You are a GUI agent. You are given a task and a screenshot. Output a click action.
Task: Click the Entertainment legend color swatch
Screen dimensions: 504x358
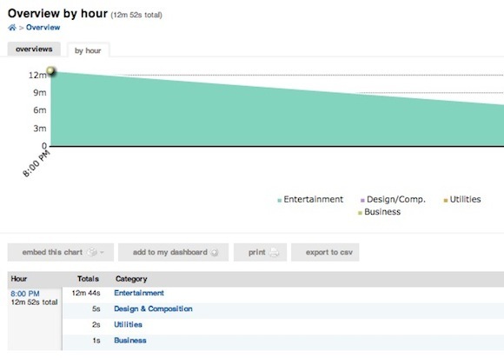coord(279,201)
